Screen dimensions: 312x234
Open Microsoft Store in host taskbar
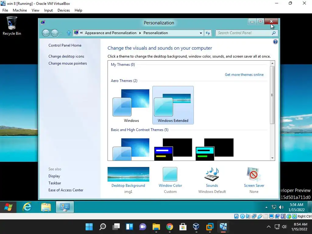pyautogui.click(x=183, y=227)
